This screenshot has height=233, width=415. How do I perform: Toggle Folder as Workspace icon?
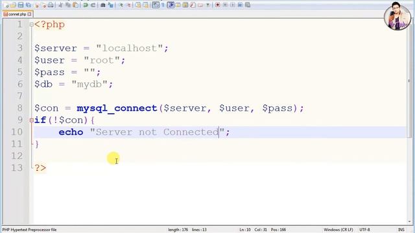pyautogui.click(x=200, y=5)
